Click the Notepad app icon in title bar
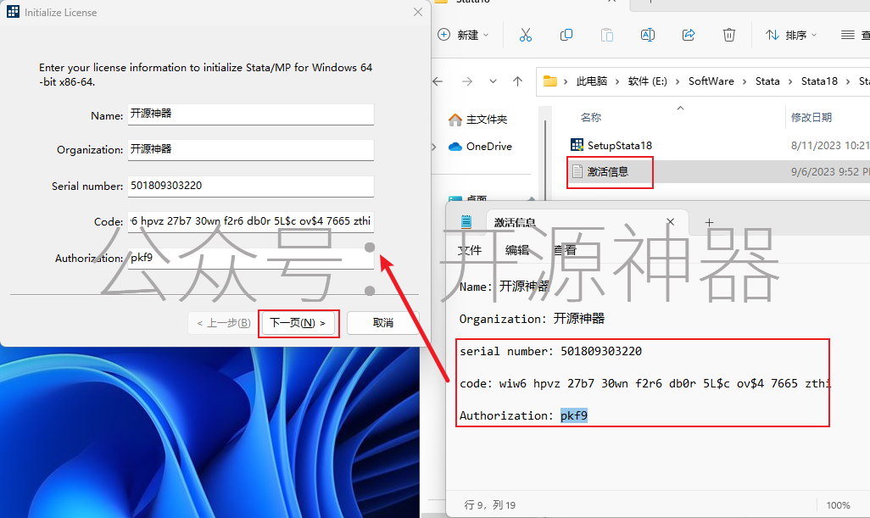 466,222
